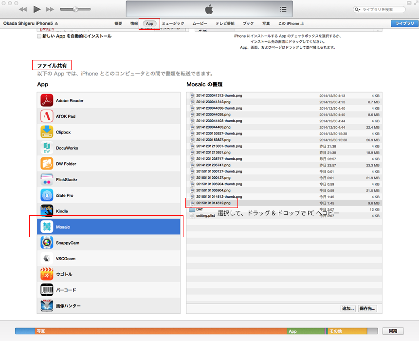Select the setting.plist file name
The height and width of the screenshot is (341, 419).
[205, 216]
